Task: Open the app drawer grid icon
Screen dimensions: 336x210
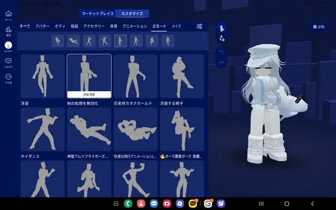Action: click(x=116, y=204)
